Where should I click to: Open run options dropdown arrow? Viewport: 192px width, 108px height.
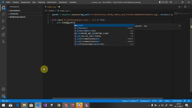(182, 7)
